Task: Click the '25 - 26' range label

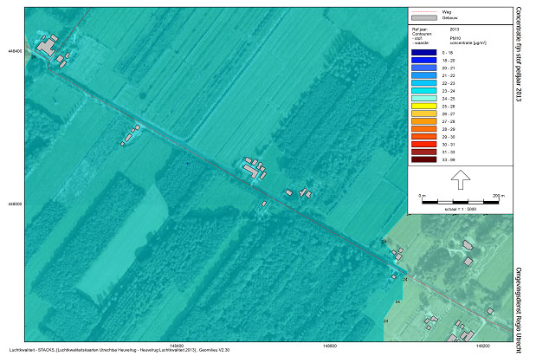Action: tap(449, 107)
